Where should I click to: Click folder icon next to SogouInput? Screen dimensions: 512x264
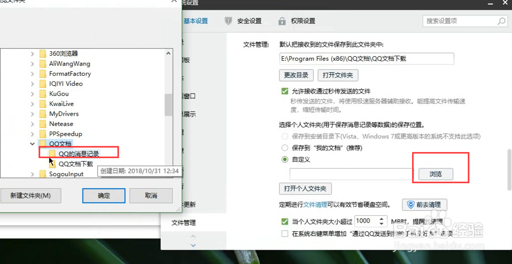tap(42, 174)
